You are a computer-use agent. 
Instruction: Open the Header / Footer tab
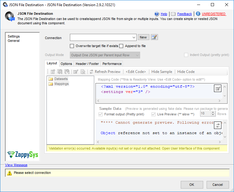coord(87,64)
